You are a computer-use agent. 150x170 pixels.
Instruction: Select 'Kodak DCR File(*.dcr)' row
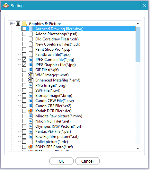(x=53, y=111)
